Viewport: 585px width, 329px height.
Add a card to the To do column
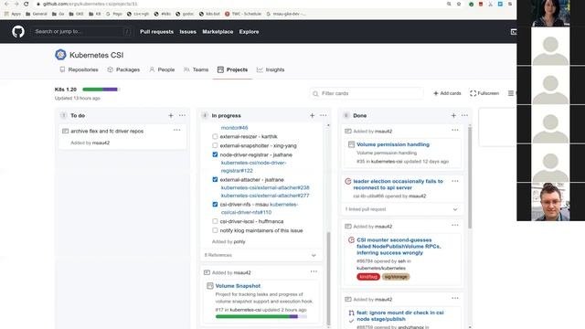tap(171, 116)
